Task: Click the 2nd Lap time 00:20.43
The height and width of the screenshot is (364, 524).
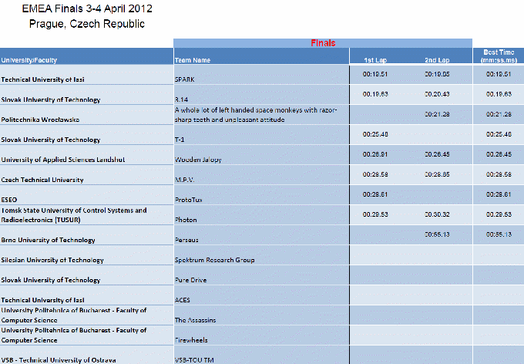Action: tap(437, 94)
